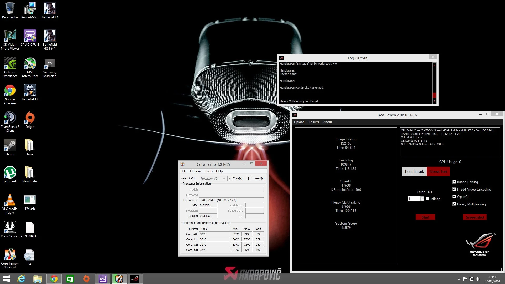Open RealBench Upload menu

299,122
